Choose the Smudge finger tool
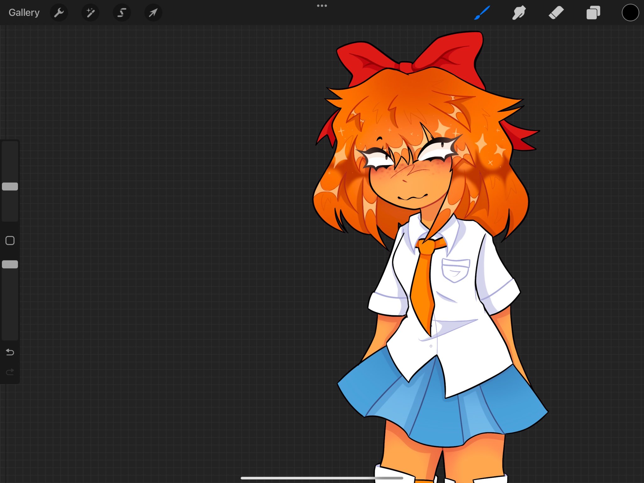This screenshot has height=483, width=644. click(x=519, y=13)
